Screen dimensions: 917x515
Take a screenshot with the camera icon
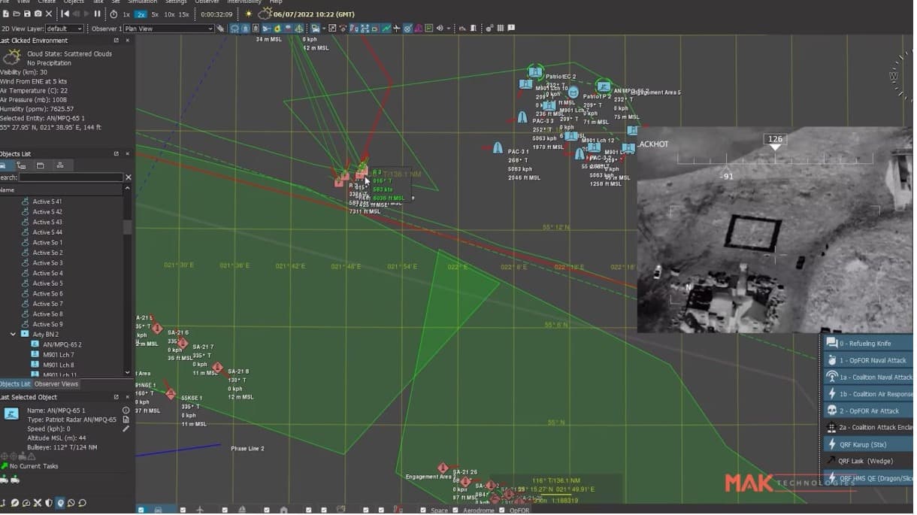coord(38,14)
